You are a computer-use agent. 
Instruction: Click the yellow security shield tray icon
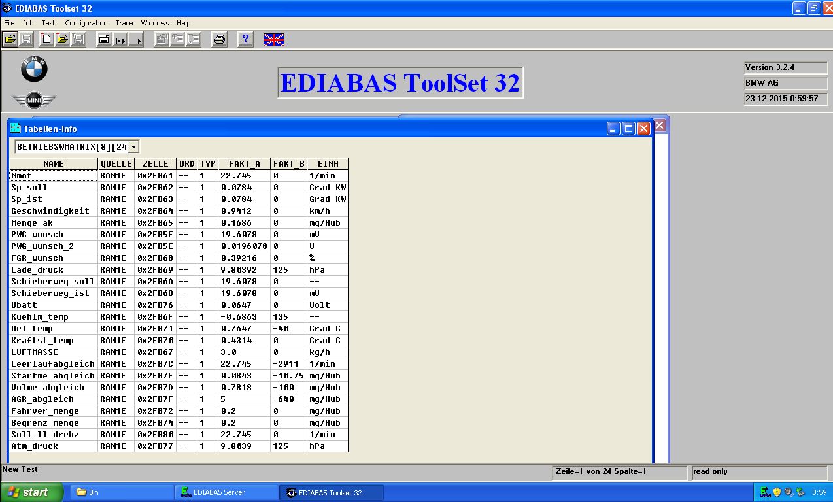coord(777,492)
